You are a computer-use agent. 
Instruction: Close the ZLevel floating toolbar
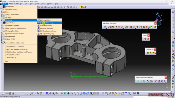[148, 35]
